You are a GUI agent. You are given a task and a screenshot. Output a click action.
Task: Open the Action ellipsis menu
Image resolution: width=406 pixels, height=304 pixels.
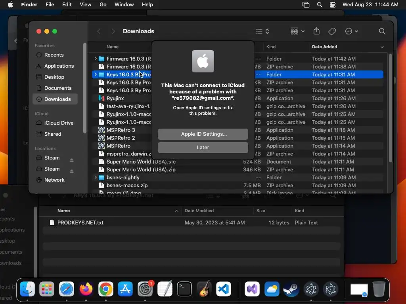(352, 31)
